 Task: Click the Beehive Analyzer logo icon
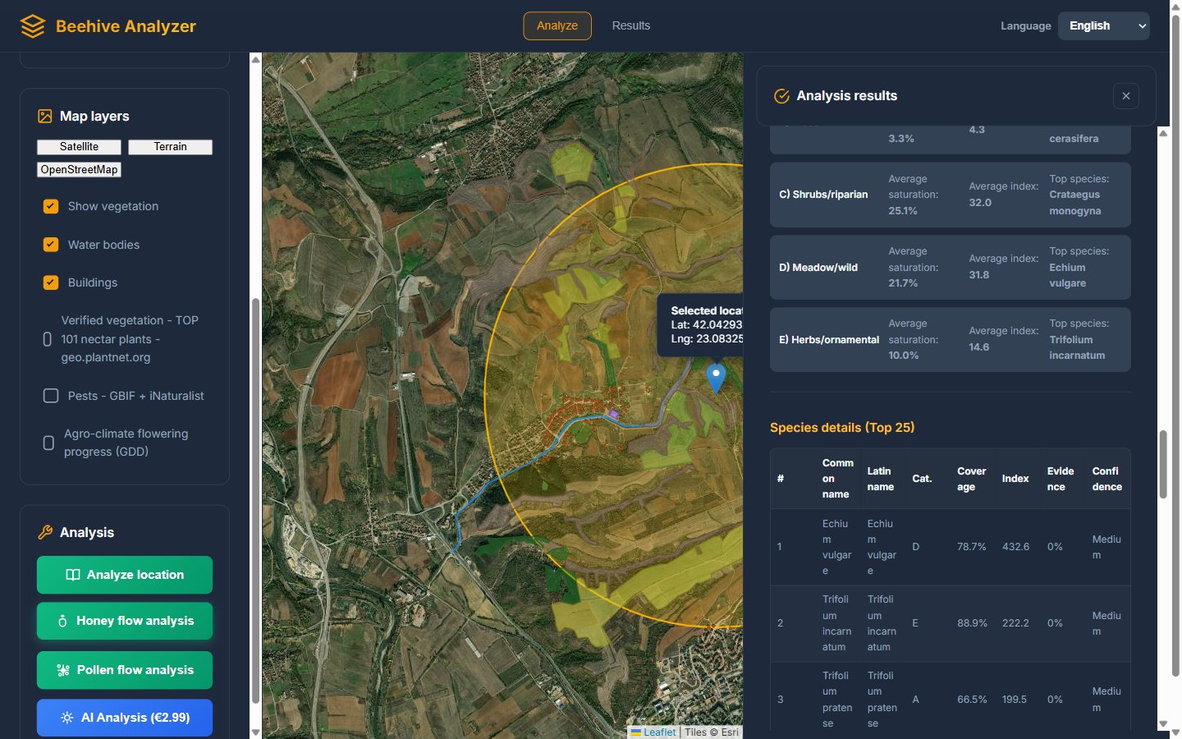[33, 26]
